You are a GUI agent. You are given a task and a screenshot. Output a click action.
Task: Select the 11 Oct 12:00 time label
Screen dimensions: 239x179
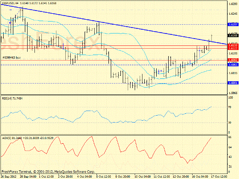pyautogui.click(x=162, y=177)
